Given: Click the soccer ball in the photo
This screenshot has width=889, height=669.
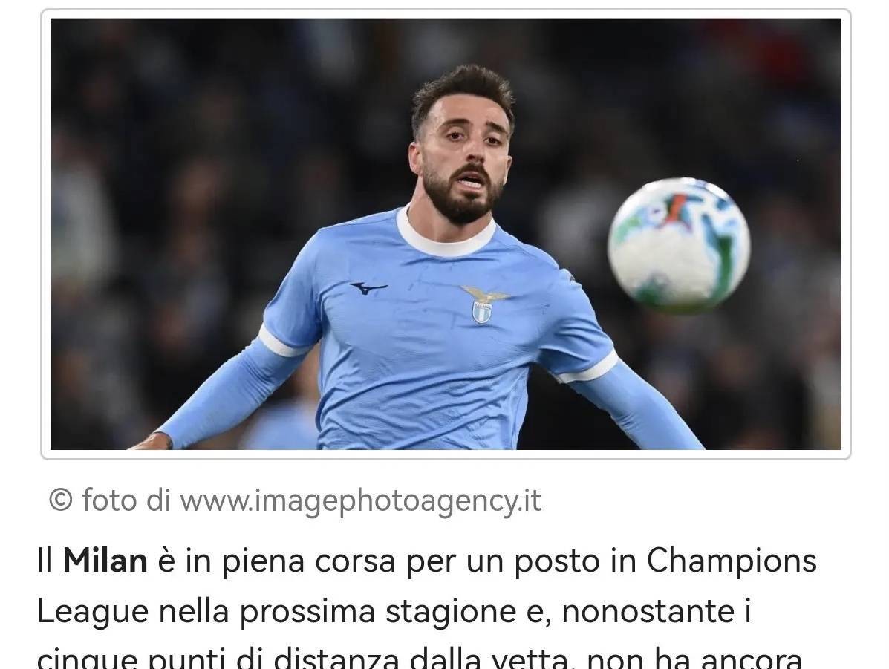Looking at the screenshot, I should (x=679, y=245).
